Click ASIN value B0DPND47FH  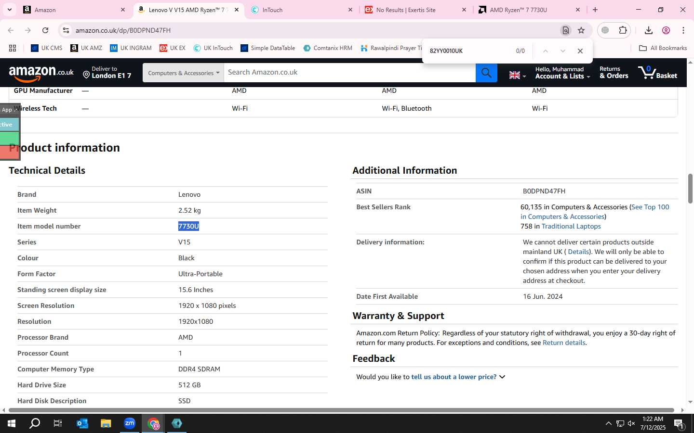(544, 191)
